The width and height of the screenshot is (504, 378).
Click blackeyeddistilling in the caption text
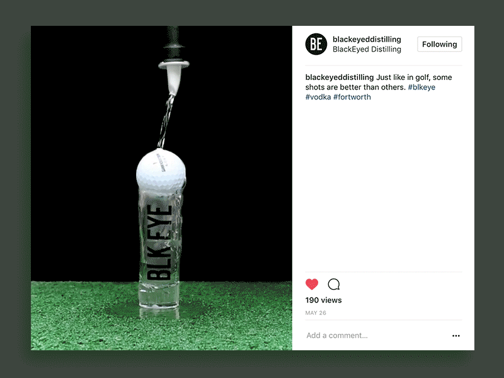click(x=338, y=77)
